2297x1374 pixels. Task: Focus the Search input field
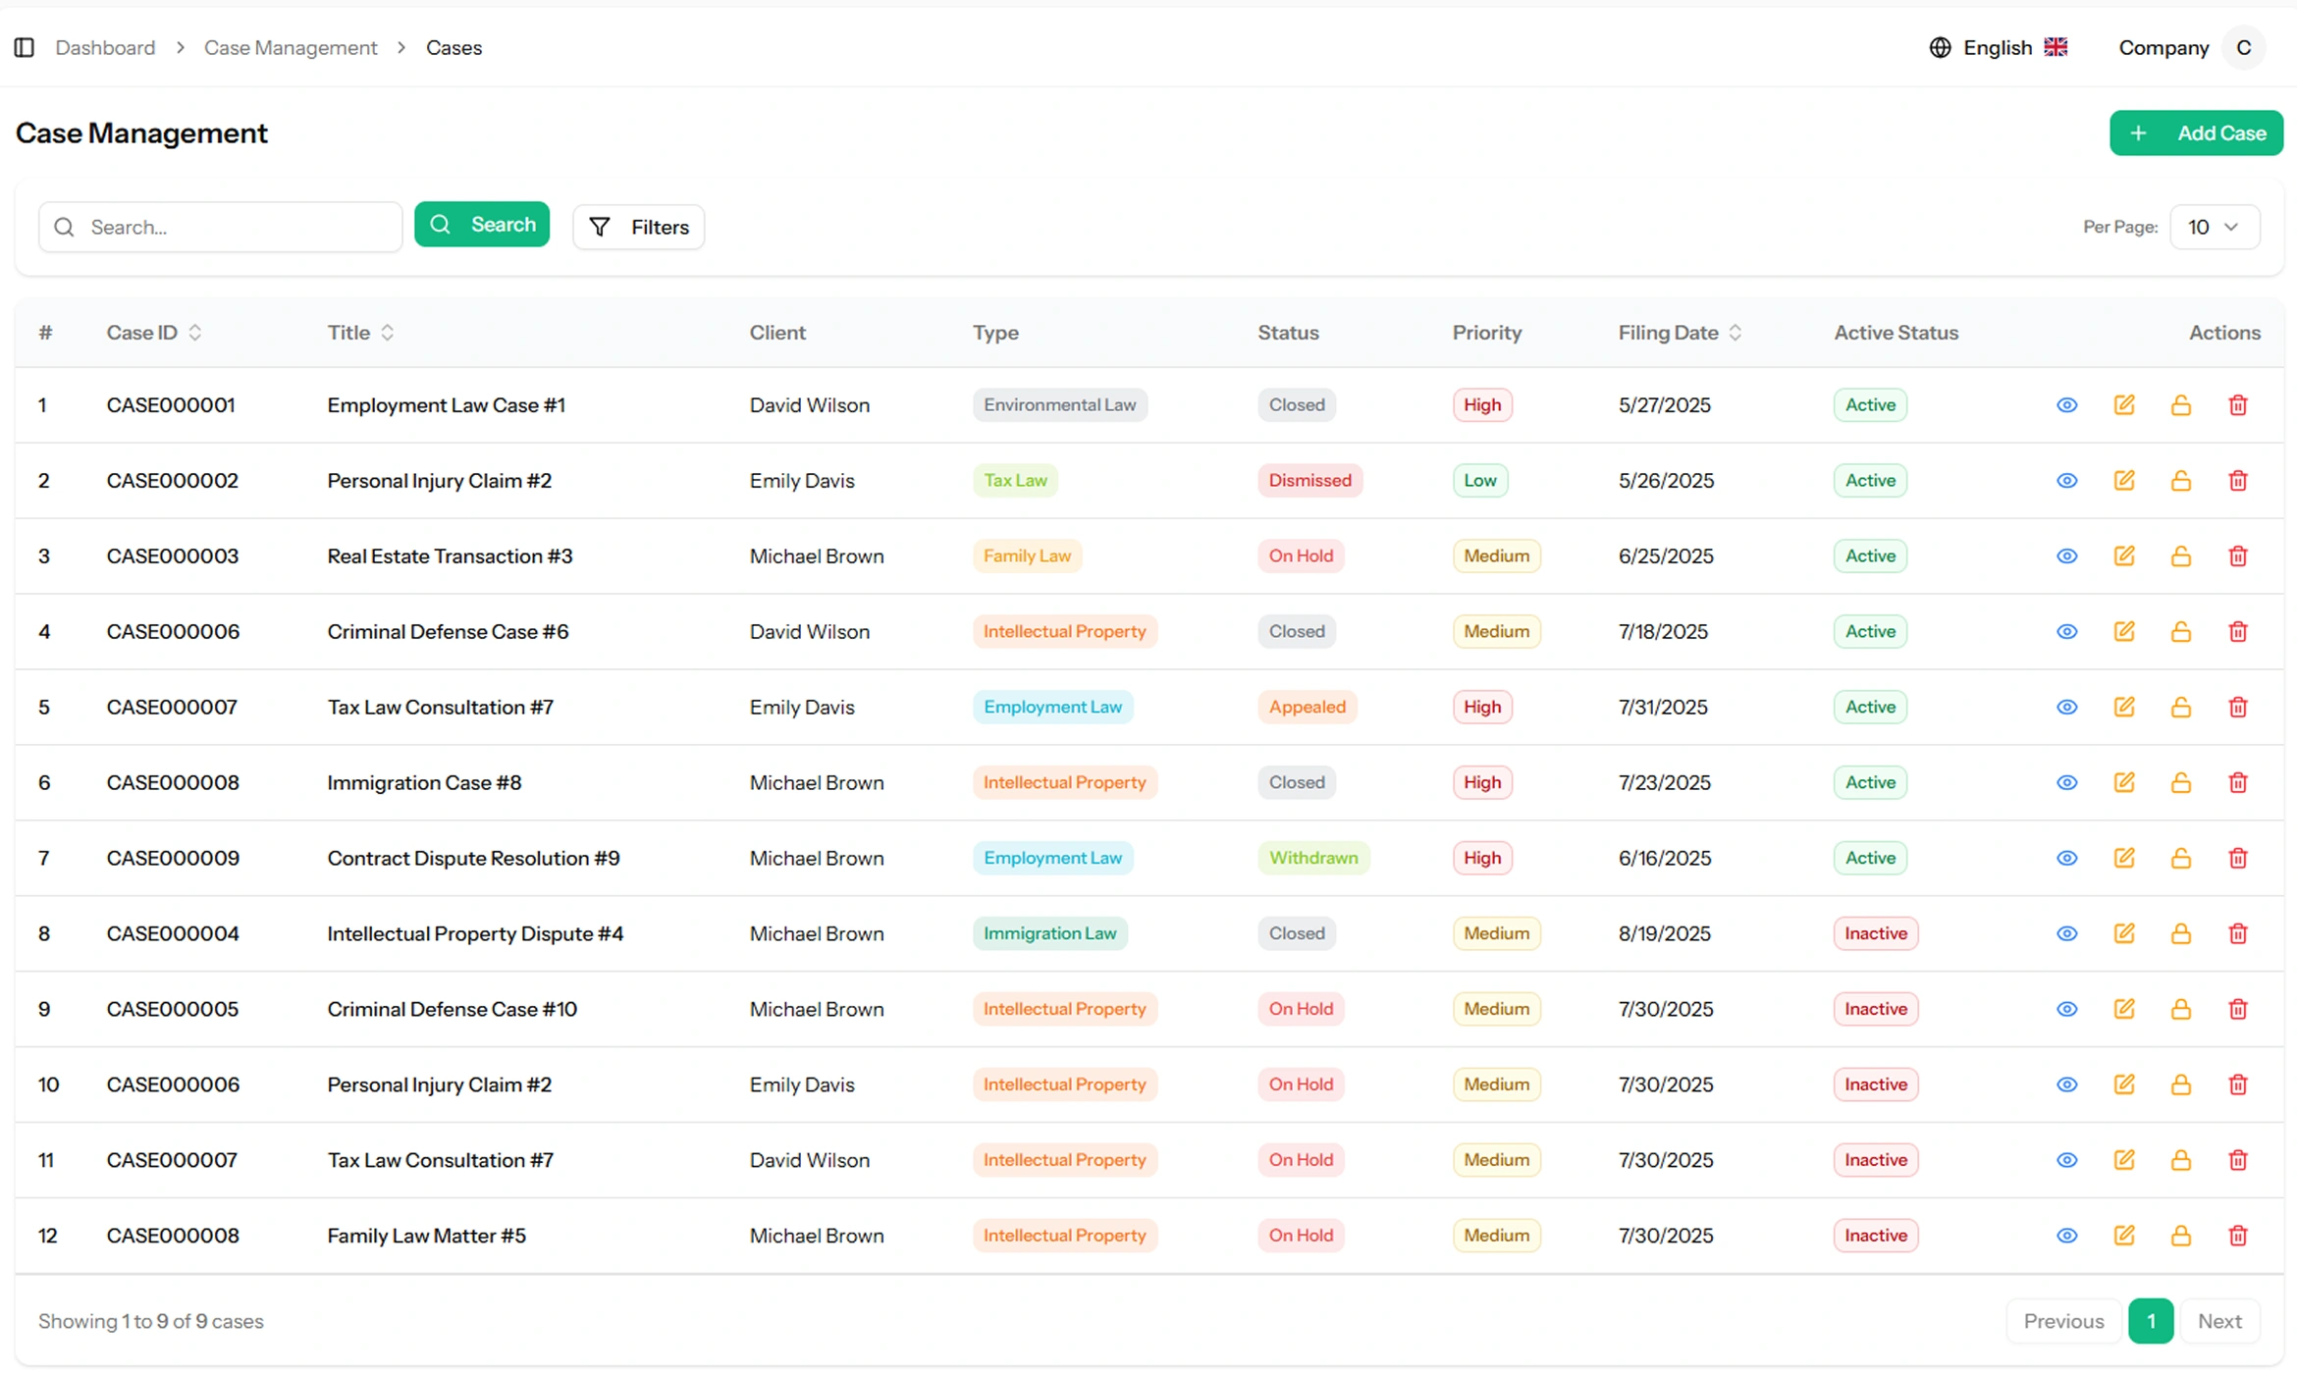click(236, 227)
